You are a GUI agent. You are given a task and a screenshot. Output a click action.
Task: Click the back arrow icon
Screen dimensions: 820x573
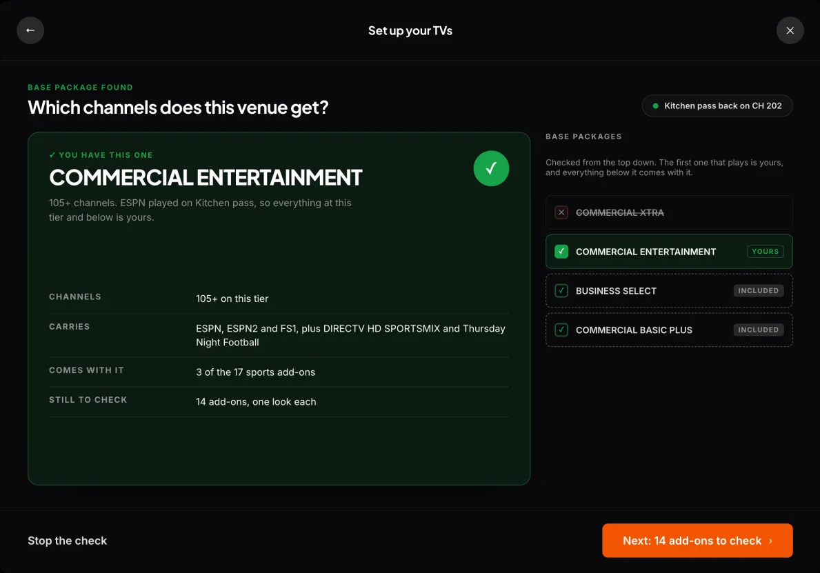coord(30,30)
